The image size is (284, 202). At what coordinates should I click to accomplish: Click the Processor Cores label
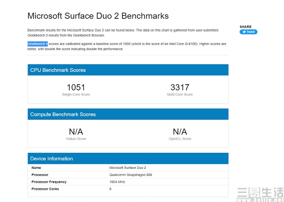point(45,189)
